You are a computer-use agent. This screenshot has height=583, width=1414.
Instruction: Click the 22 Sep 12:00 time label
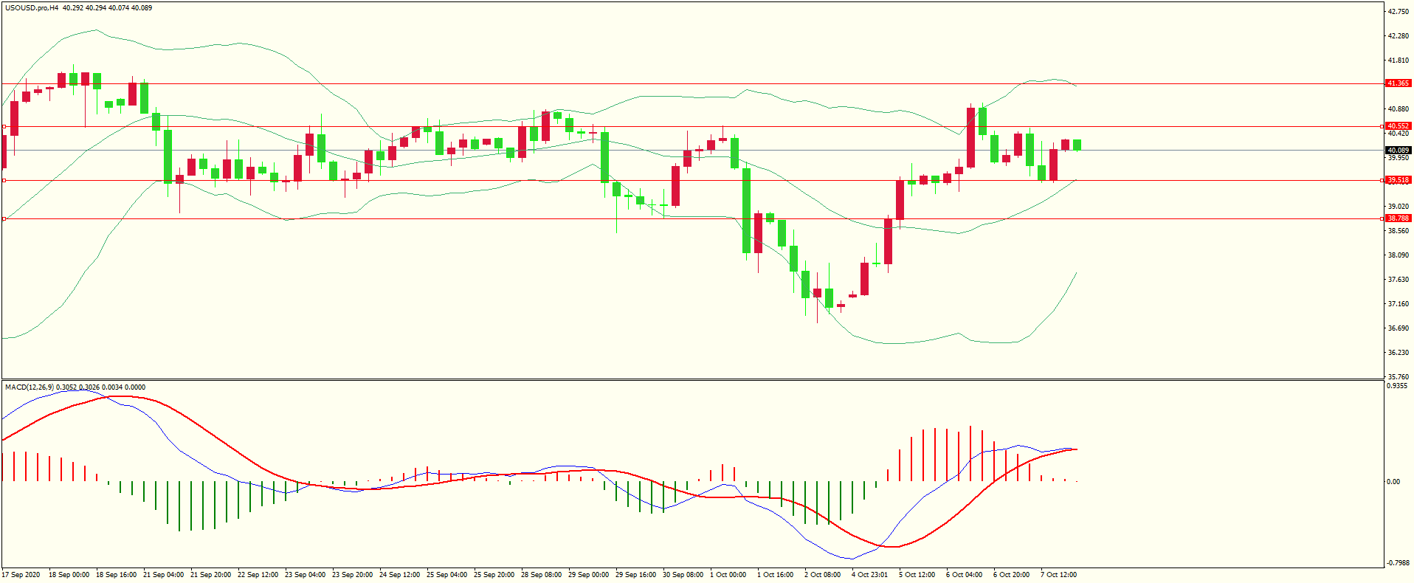tap(258, 575)
